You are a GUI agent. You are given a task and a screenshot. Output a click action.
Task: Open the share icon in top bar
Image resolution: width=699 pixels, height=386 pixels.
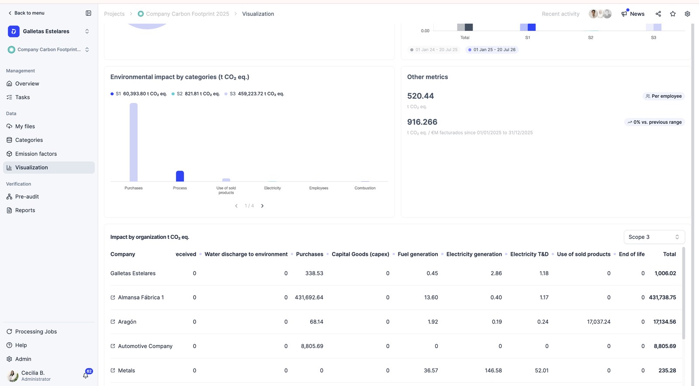(x=658, y=14)
